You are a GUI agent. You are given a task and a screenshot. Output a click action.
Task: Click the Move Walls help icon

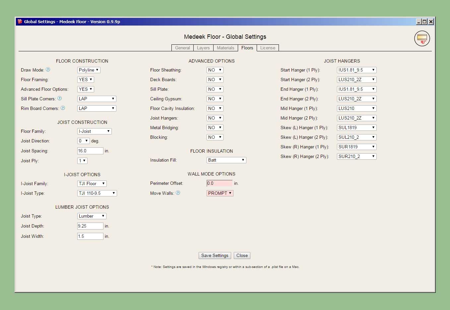click(x=178, y=193)
